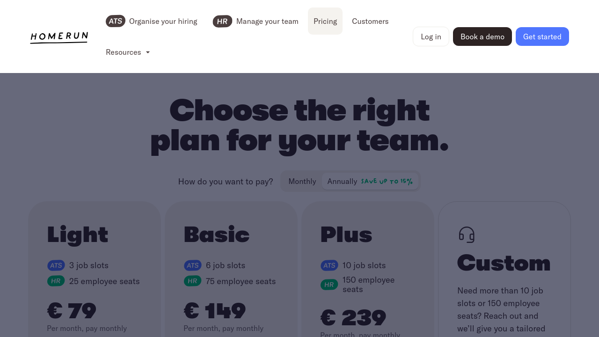The height and width of the screenshot is (337, 599).
Task: Click the Log in button
Action: coord(431,37)
